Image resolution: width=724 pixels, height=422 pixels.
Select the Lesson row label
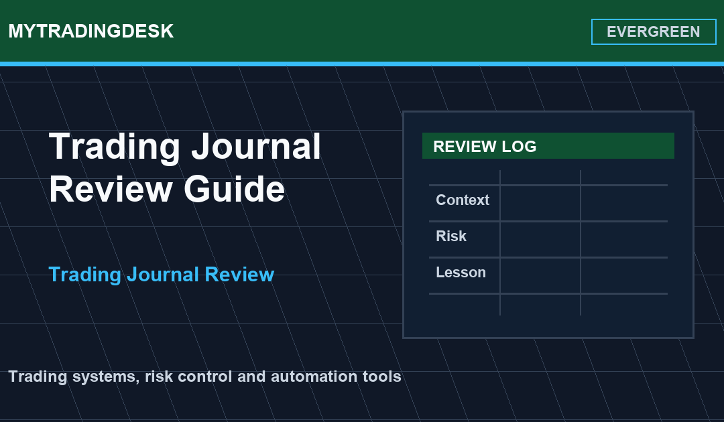point(461,272)
